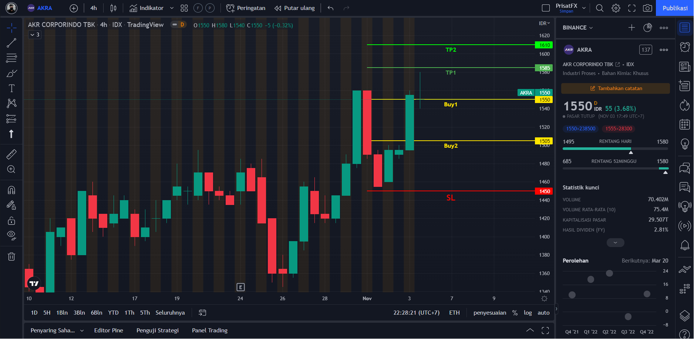Select the 1D time range
694x339 pixels.
point(34,313)
